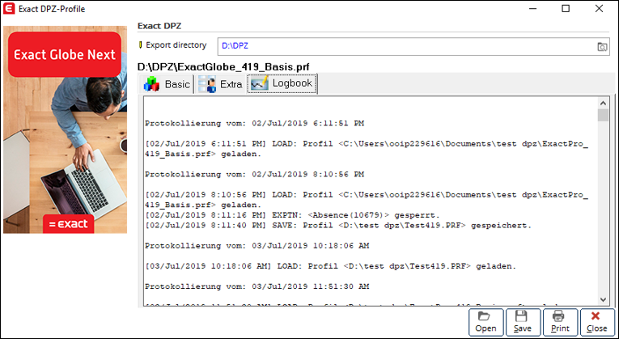Click the 'LOAD: Profil <D:\test dpz\Test419.PRF> geladen.' line
Image resolution: width=619 pixels, height=339 pixels.
point(330,266)
